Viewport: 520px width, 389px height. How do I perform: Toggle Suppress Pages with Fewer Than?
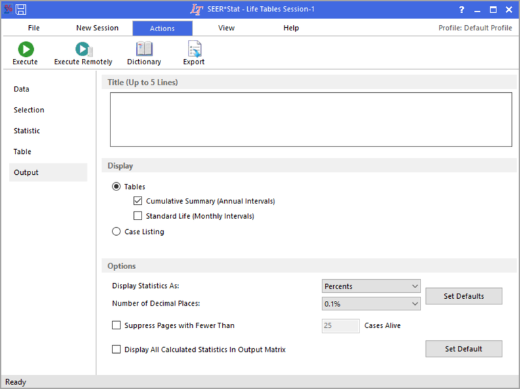[x=116, y=326]
